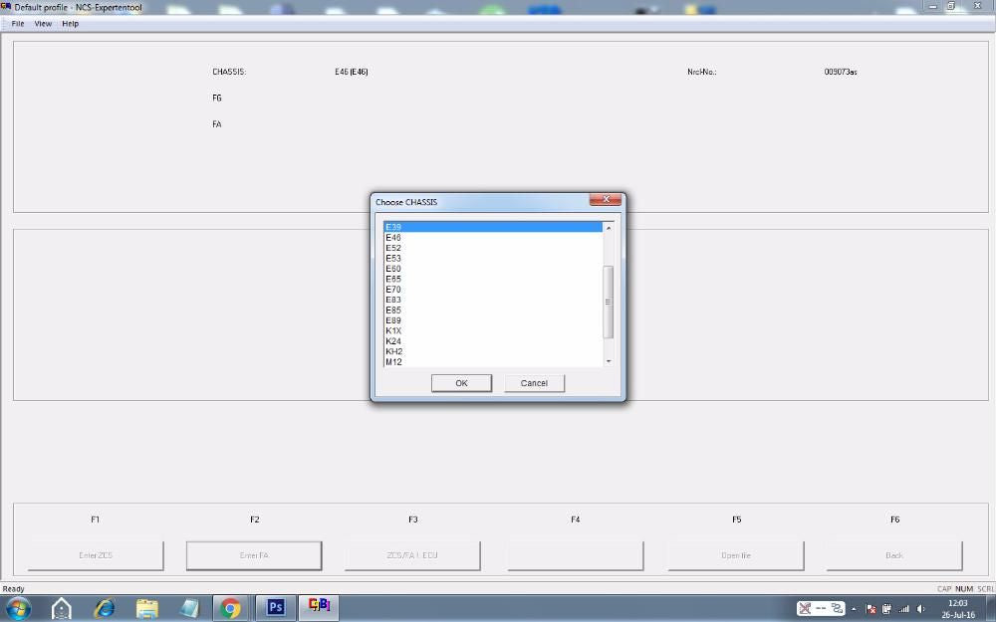Click the NCS-Expertentool taskbar icon
The image size is (996, 622).
319,607
